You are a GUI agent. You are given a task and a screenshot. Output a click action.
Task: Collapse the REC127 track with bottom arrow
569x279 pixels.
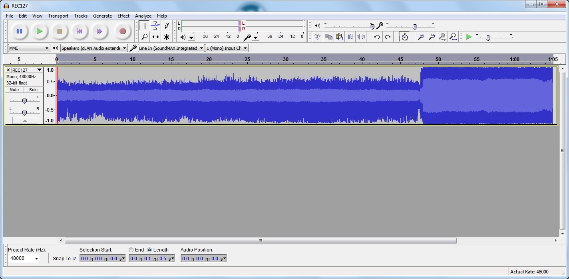tap(24, 120)
